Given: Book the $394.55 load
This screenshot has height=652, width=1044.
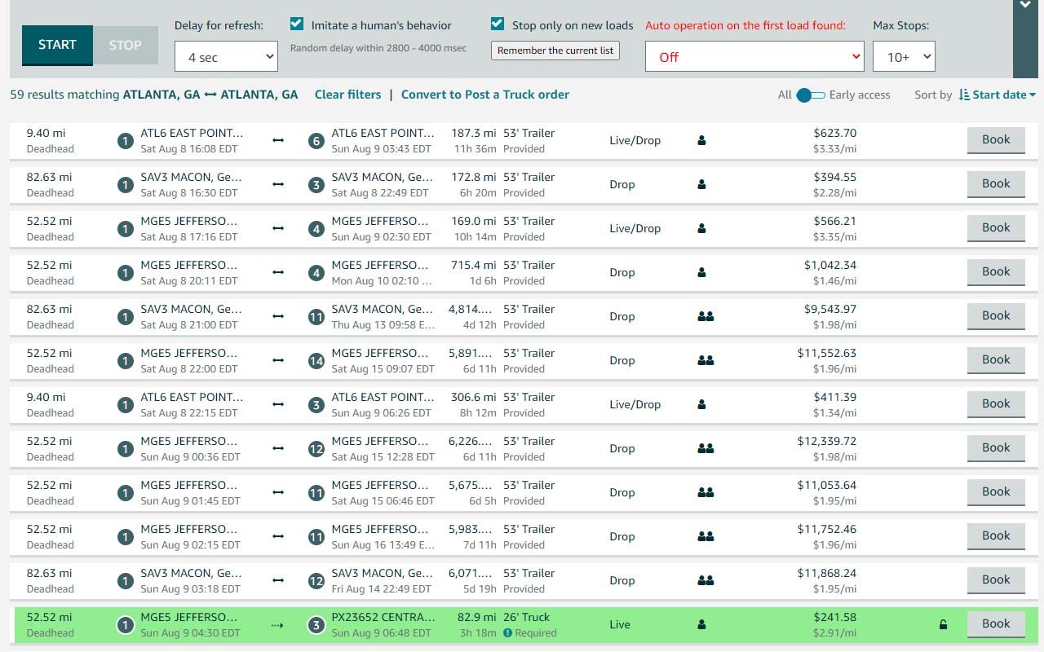Looking at the screenshot, I should click(x=996, y=184).
